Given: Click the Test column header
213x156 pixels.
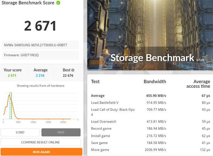Looking at the screenshot, I should (x=95, y=82).
